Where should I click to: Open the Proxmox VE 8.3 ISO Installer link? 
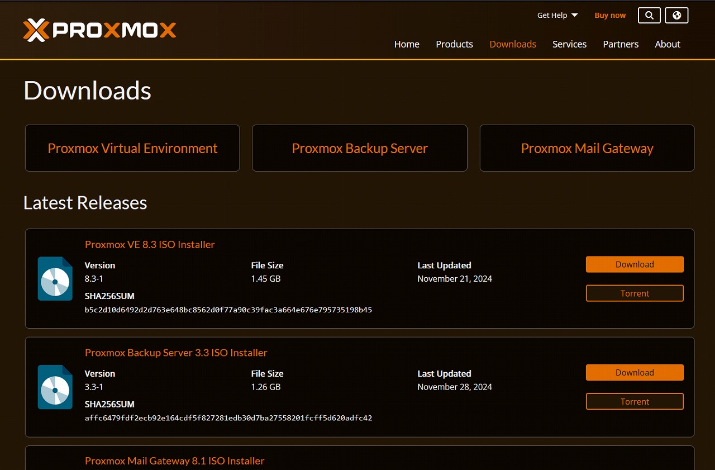(150, 244)
